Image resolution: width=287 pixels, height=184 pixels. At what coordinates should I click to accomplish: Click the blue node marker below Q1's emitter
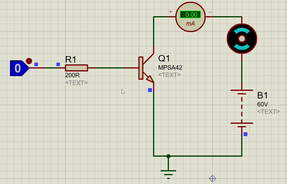pyautogui.click(x=149, y=91)
